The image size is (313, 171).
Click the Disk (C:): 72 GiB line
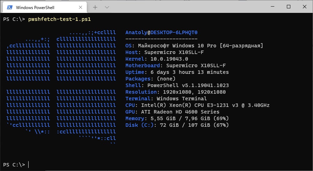pyautogui.click(x=177, y=125)
